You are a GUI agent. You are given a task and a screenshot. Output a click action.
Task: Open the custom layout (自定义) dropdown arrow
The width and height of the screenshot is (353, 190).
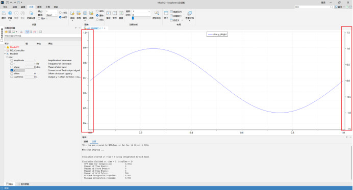pyautogui.click(x=182, y=20)
